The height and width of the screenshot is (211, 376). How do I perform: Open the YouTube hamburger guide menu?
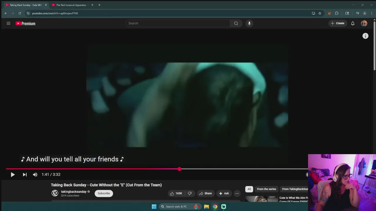tap(9, 23)
